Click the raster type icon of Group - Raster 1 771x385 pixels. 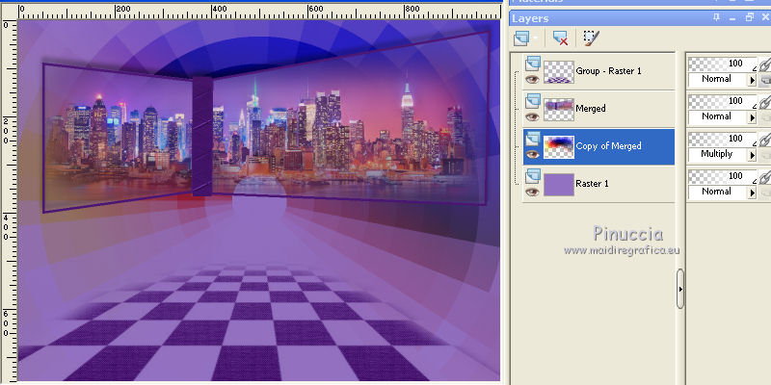tap(533, 64)
